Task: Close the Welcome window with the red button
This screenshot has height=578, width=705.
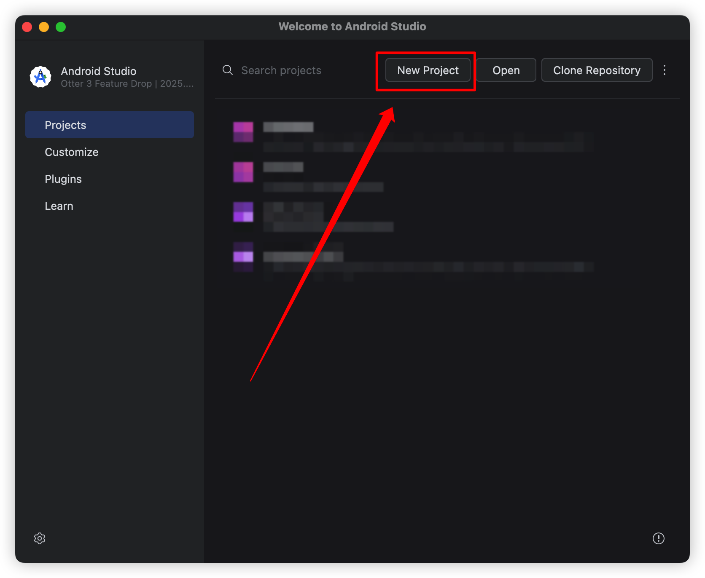Action: coord(27,27)
